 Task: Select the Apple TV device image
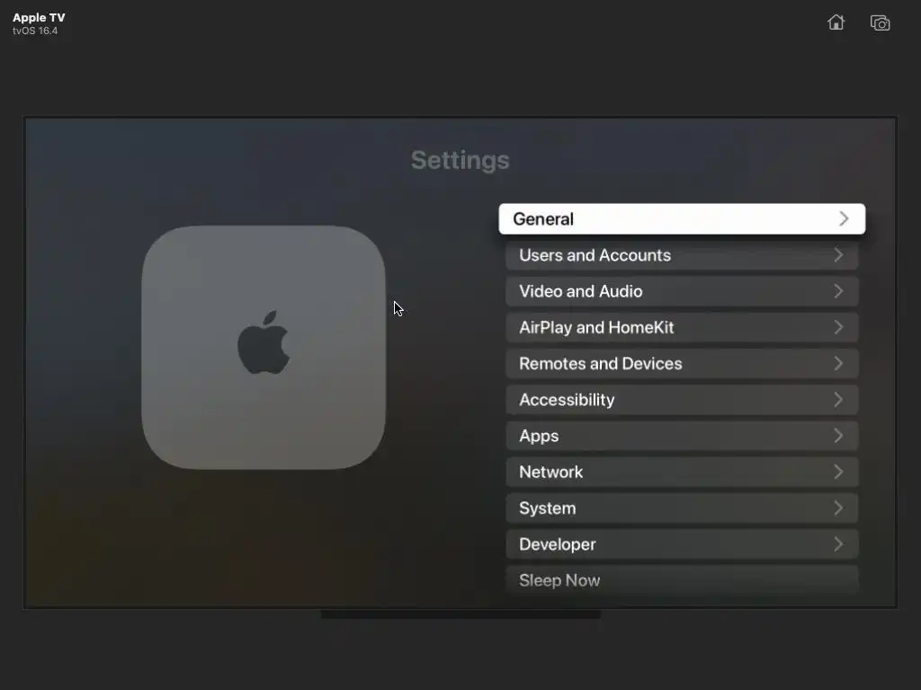(264, 348)
